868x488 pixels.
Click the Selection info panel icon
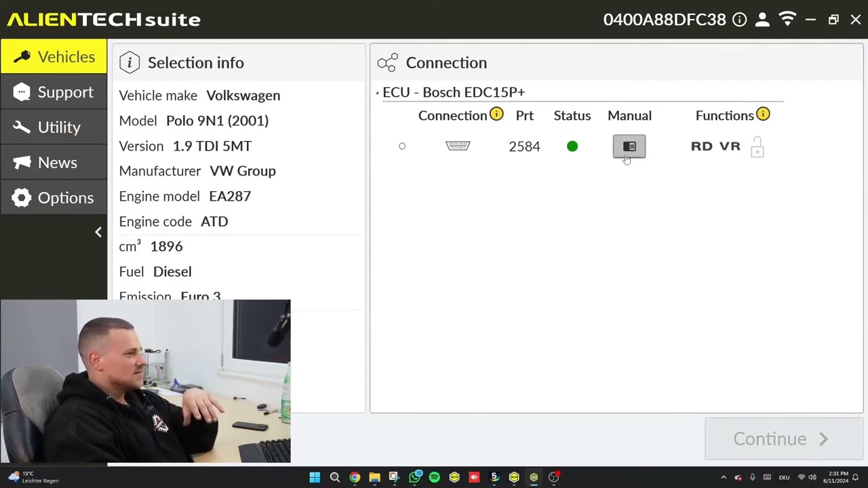pos(130,63)
